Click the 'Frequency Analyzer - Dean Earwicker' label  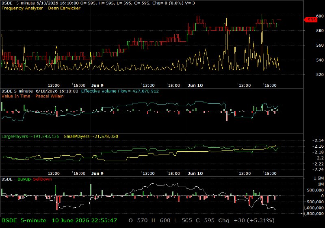(41, 8)
